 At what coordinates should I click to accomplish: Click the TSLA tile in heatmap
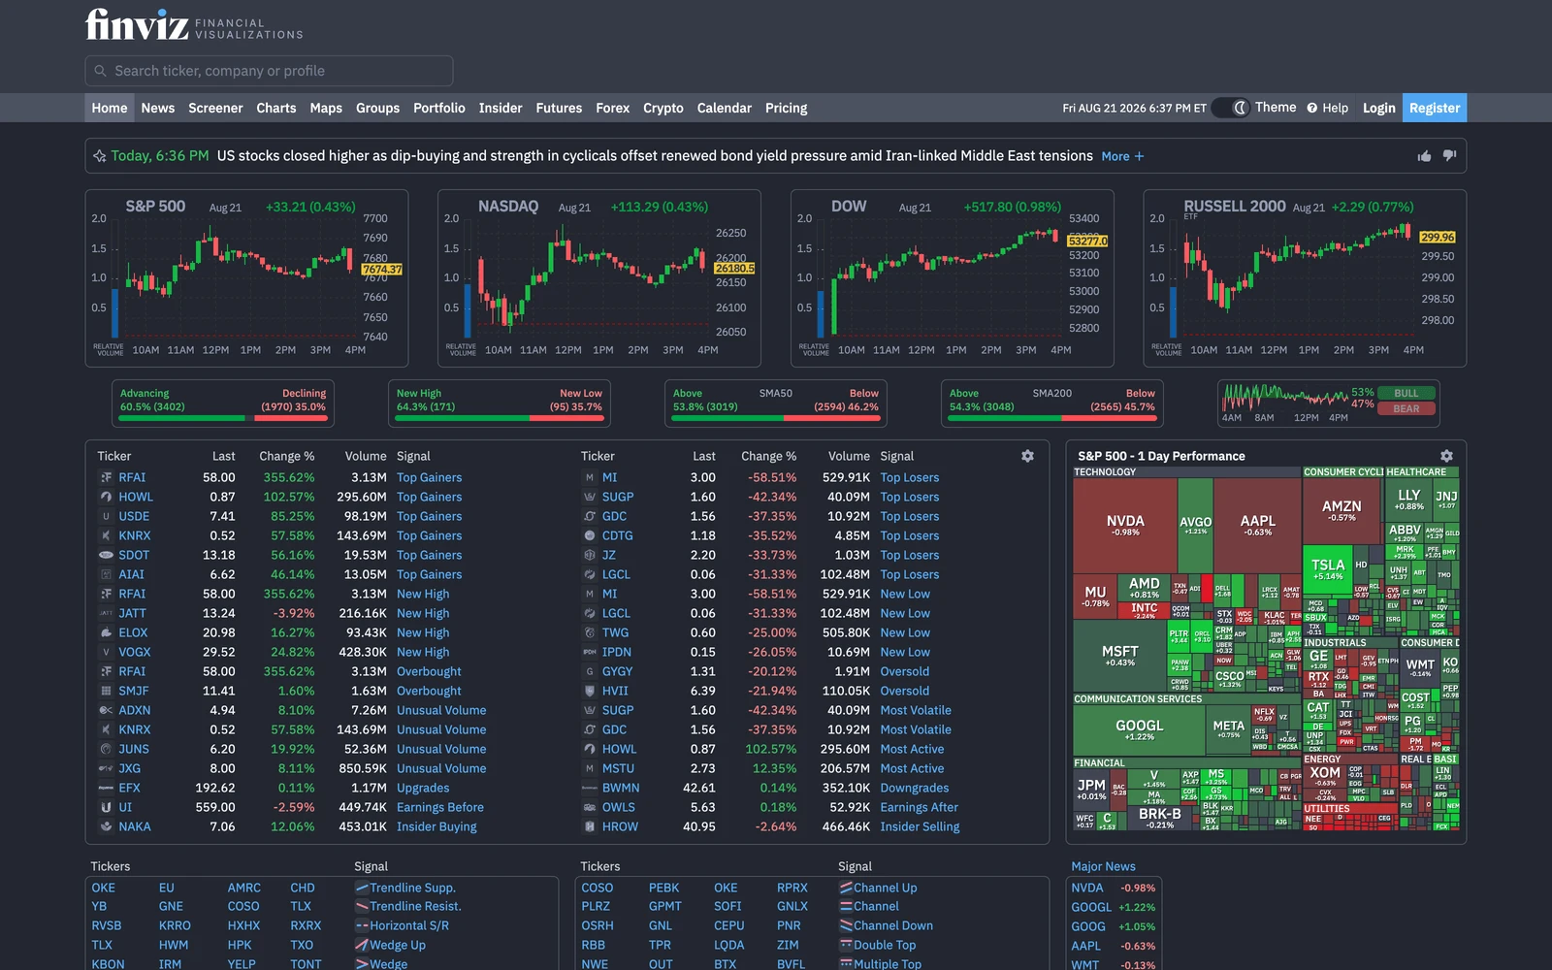tap(1328, 568)
